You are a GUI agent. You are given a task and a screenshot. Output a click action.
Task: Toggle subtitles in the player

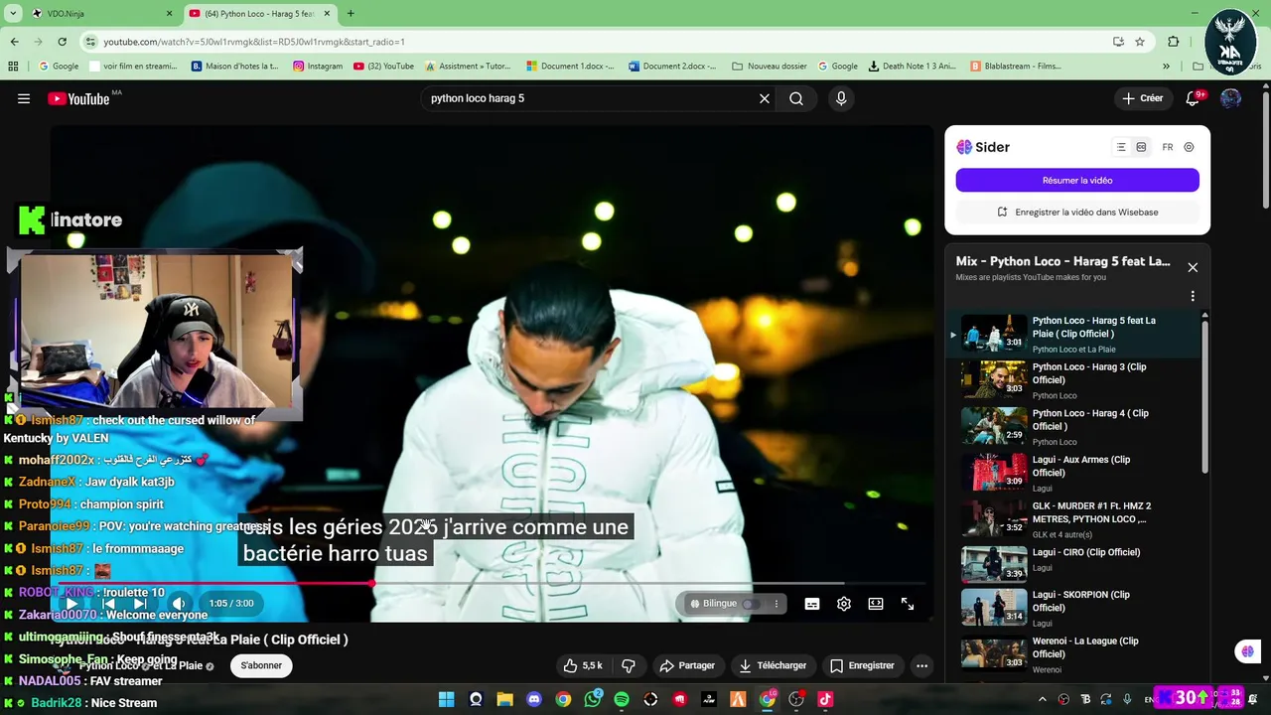812,604
